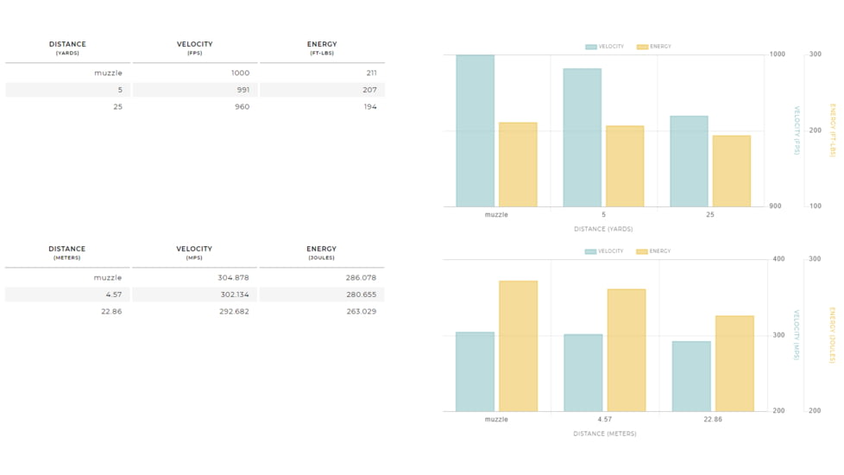Select the velocity bar at 4.57 meters
The height and width of the screenshot is (475, 844).
click(x=583, y=372)
